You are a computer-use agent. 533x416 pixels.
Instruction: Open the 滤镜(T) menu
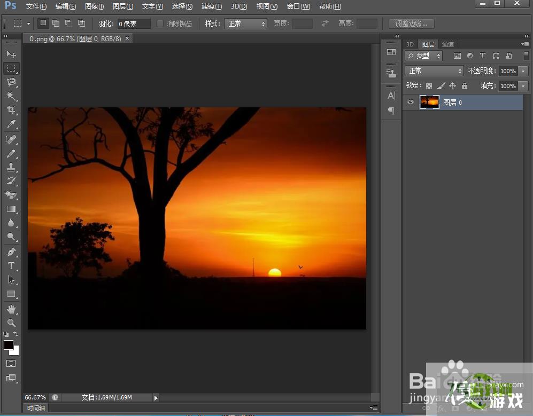coord(211,6)
